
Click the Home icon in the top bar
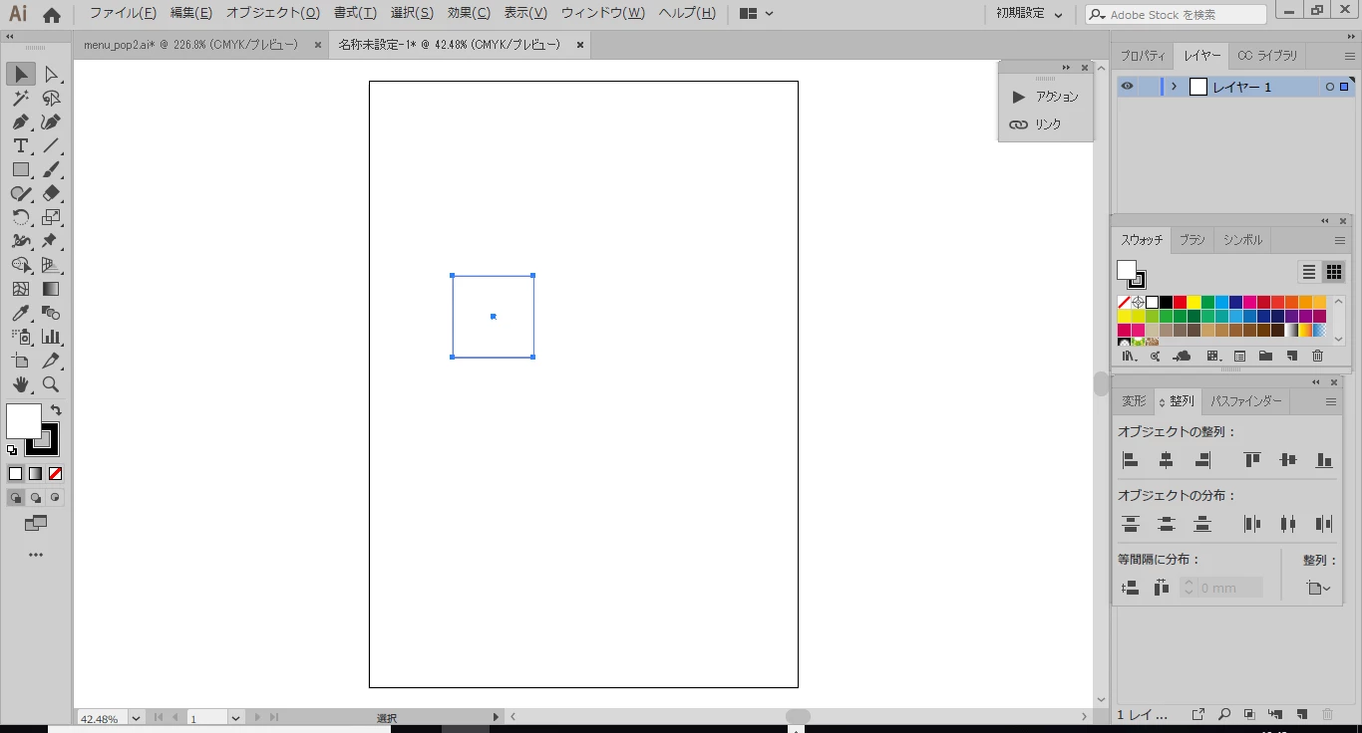(x=52, y=15)
